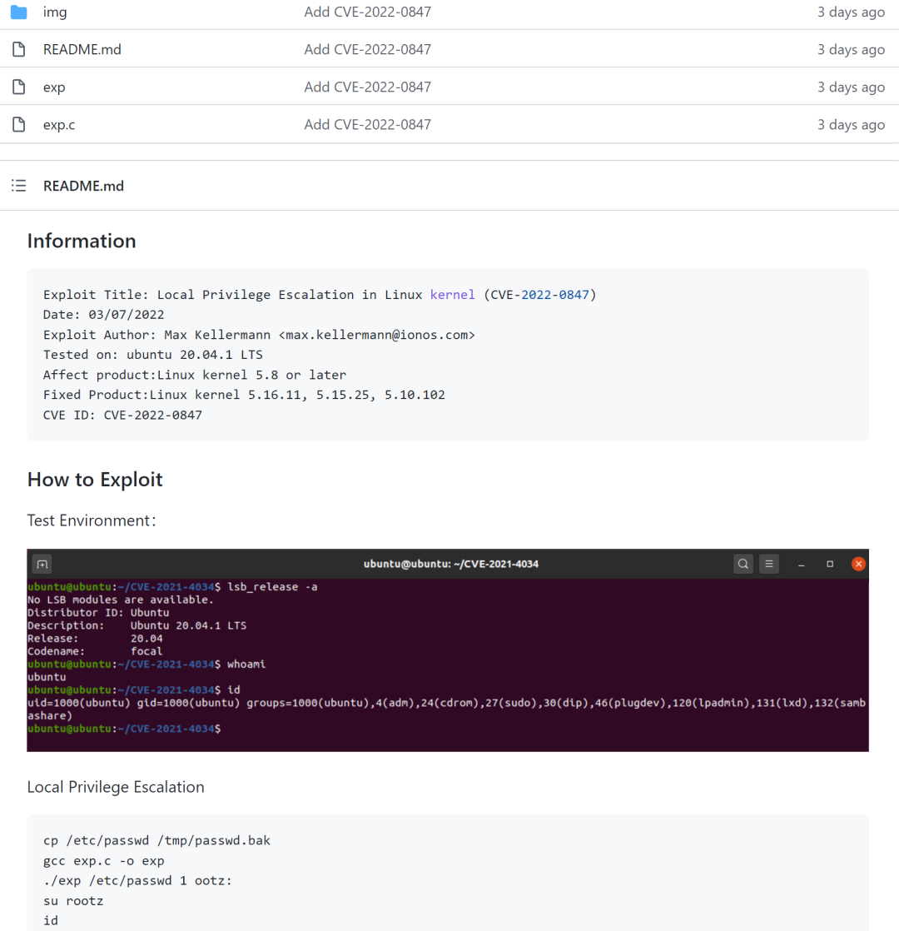Image resolution: width=899 pixels, height=931 pixels.
Task: Click the Fixed Product line
Action: [x=244, y=395]
